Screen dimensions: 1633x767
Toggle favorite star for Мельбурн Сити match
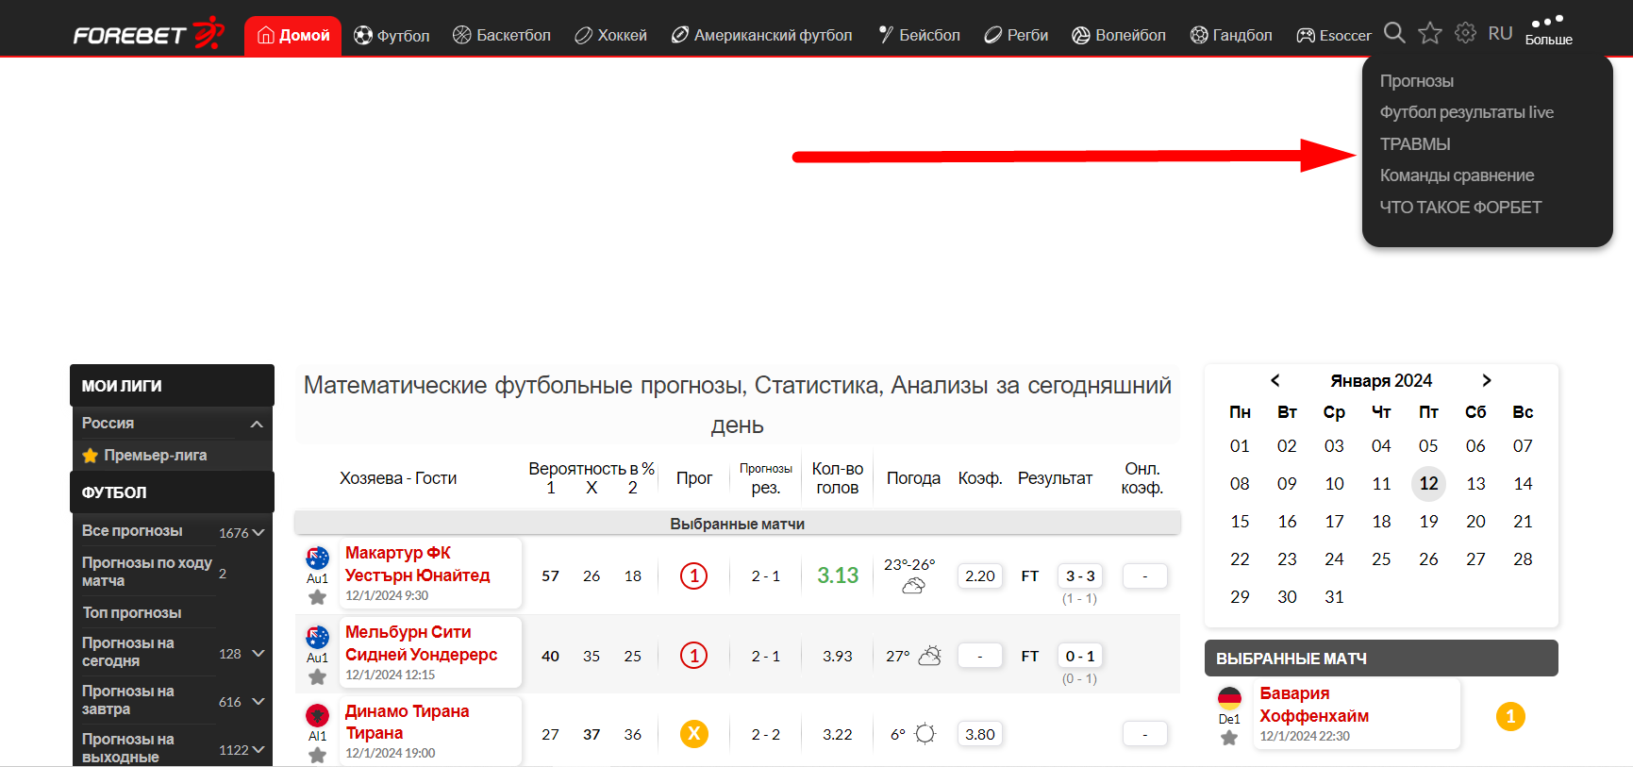317,676
